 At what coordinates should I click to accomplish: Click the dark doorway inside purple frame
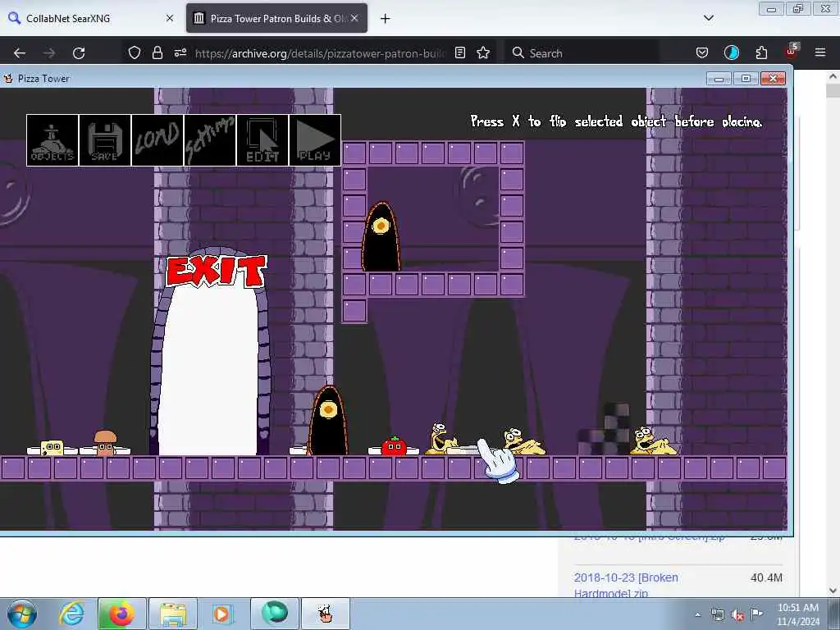tap(381, 237)
